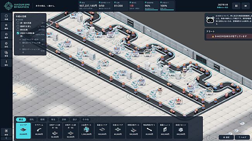Switch to the その他 others tab
The image size is (252, 141).
point(86,119)
